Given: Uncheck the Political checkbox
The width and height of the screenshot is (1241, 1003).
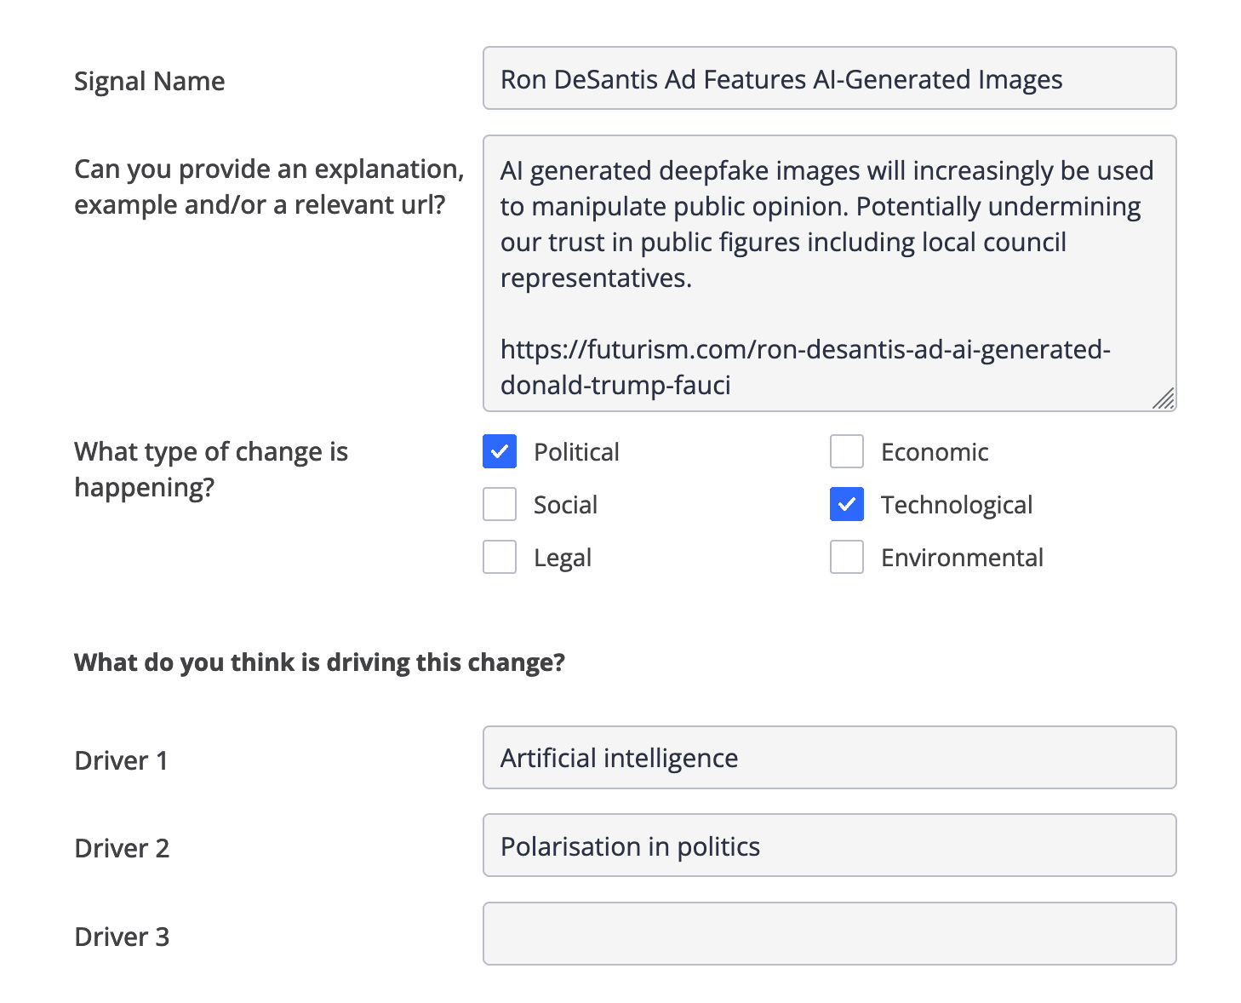Looking at the screenshot, I should (500, 452).
